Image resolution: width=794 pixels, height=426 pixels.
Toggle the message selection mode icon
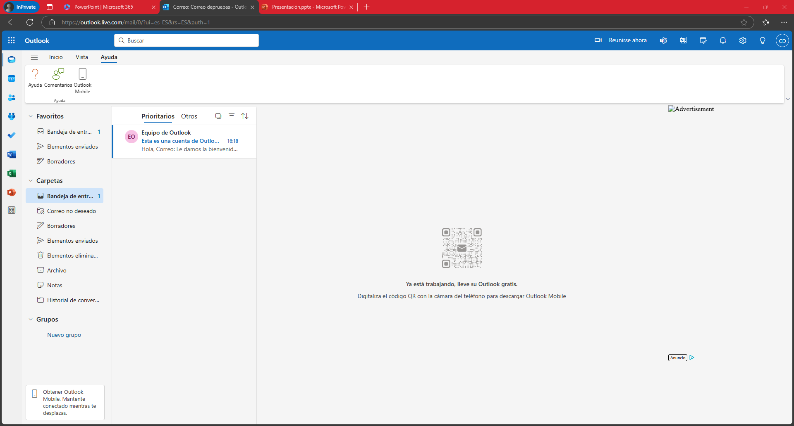click(218, 116)
